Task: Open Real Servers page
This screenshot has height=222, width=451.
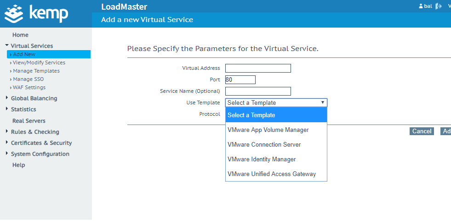Action: click(x=29, y=121)
